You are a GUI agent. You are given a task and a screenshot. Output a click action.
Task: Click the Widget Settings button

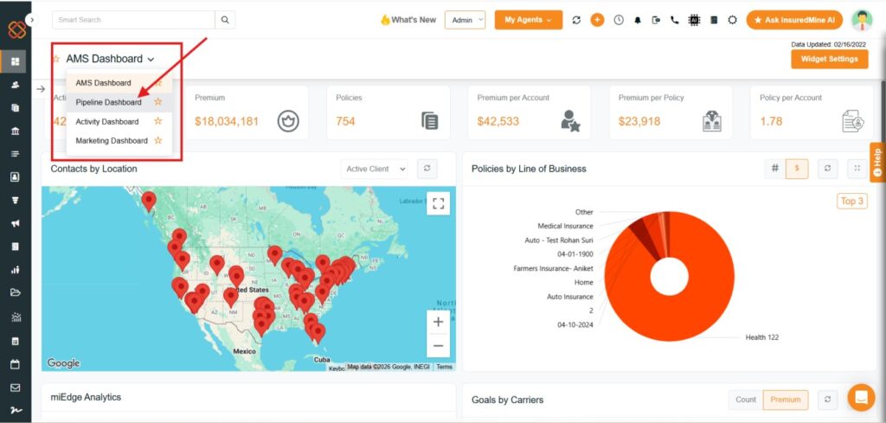point(829,59)
